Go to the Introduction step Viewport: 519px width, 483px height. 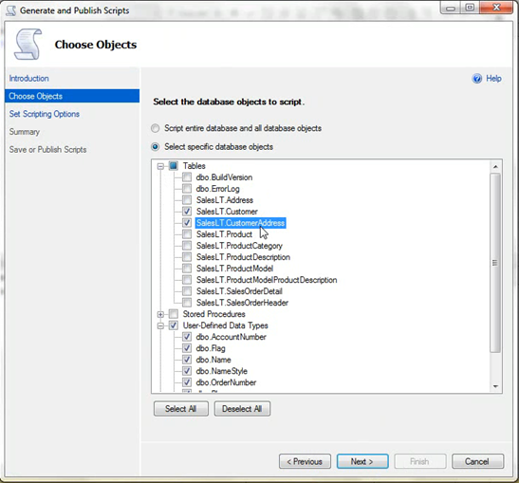tap(28, 79)
